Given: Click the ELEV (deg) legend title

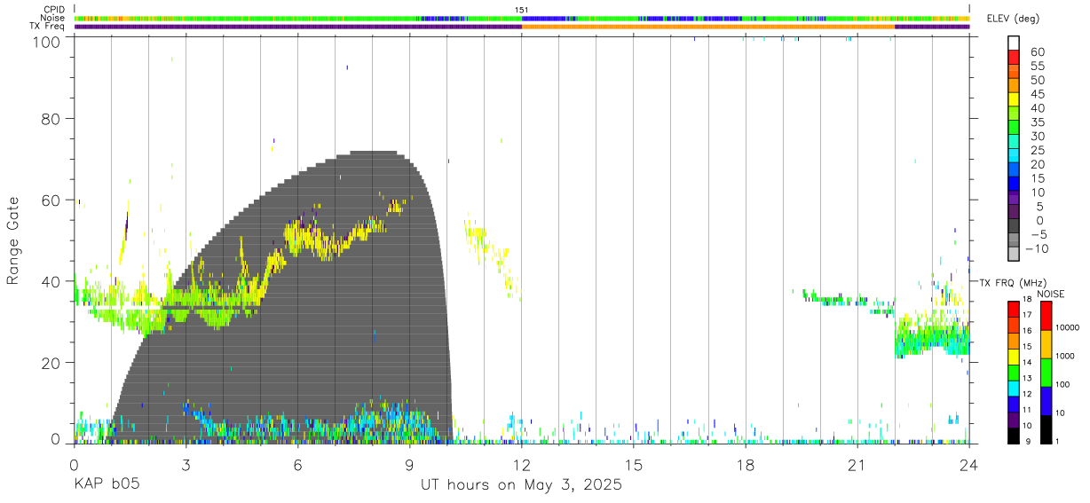Looking at the screenshot, I should tap(1013, 19).
